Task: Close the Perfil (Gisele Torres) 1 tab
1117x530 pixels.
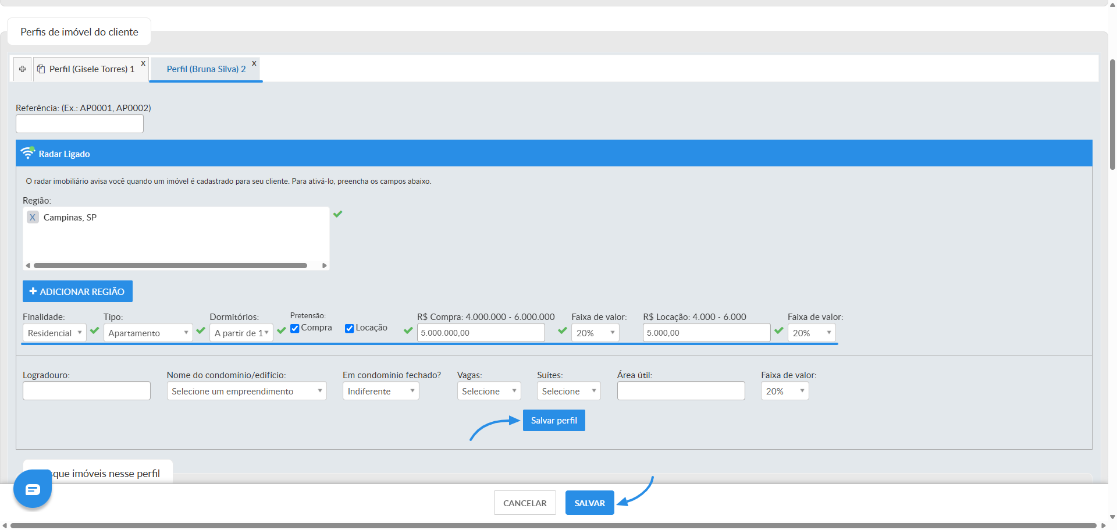Action: [x=143, y=63]
